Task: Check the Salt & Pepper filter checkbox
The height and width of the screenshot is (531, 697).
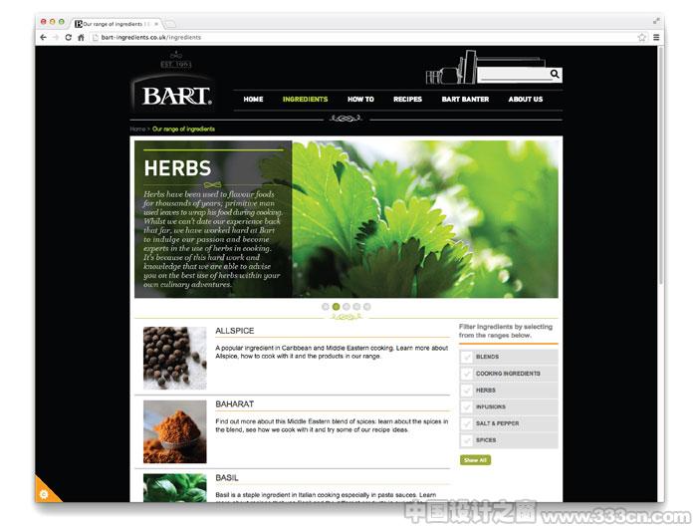Action: [x=466, y=423]
